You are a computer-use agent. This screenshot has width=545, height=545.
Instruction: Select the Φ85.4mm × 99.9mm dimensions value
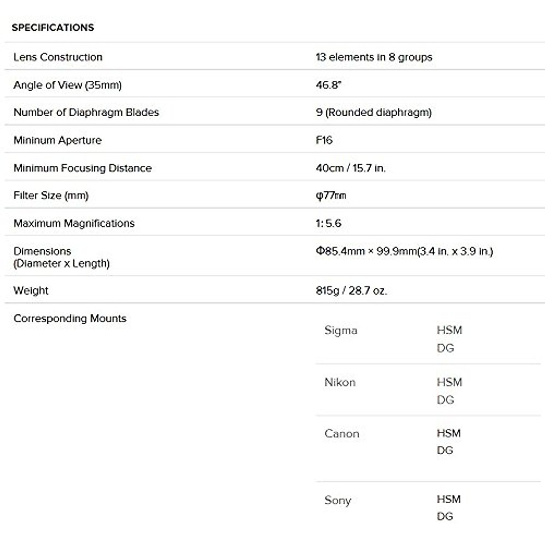pos(404,251)
